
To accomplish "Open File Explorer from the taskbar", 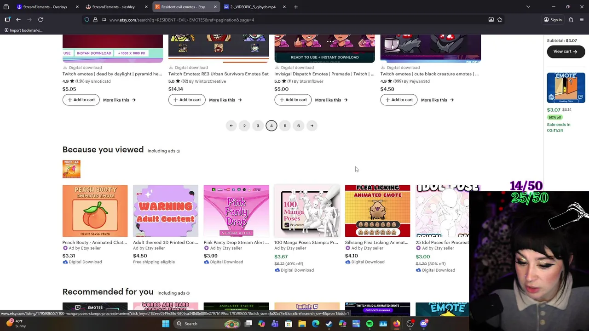I will [x=302, y=324].
